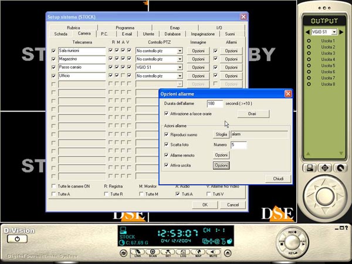Toggle Uscita 3 output indicator
352x264 pixels.
click(x=308, y=53)
